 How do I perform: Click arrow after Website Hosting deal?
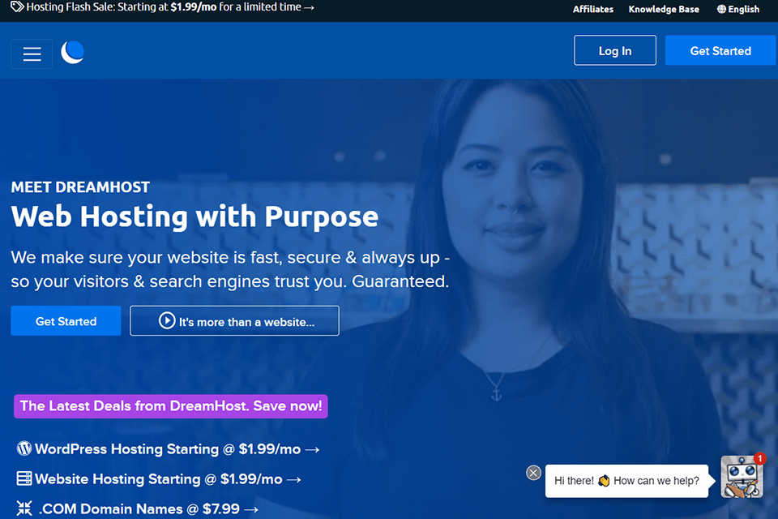point(293,479)
